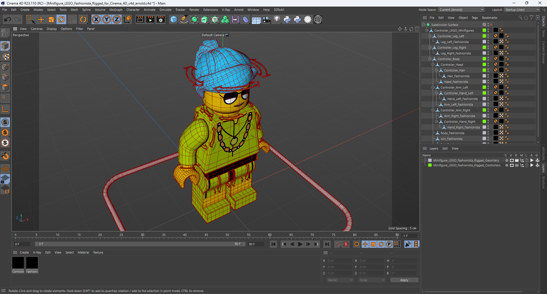547x294 pixels.
Task: Open the Simulate menu
Action: pos(165,10)
